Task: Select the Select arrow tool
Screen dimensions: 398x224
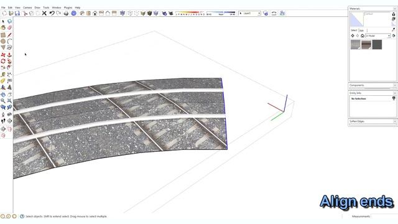Action: point(3,21)
